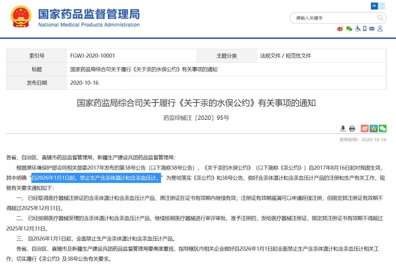Share the article to Weibo
The image size is (396, 265).
(364, 128)
